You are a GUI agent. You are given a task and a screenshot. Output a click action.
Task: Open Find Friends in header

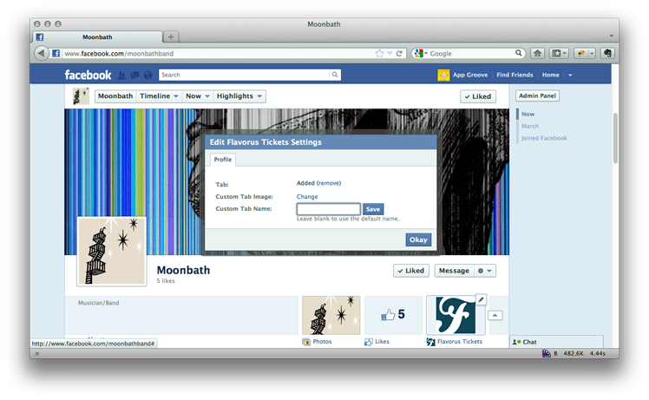click(515, 75)
